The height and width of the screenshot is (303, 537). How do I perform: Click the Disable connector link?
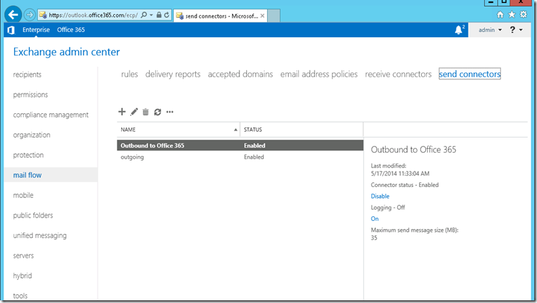point(380,196)
